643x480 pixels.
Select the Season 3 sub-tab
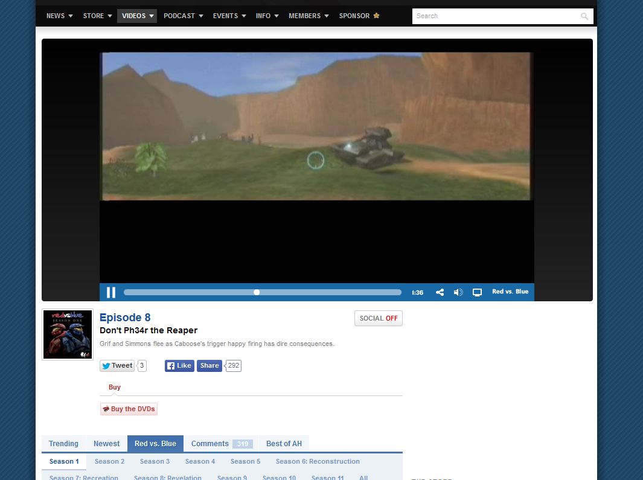tap(155, 461)
